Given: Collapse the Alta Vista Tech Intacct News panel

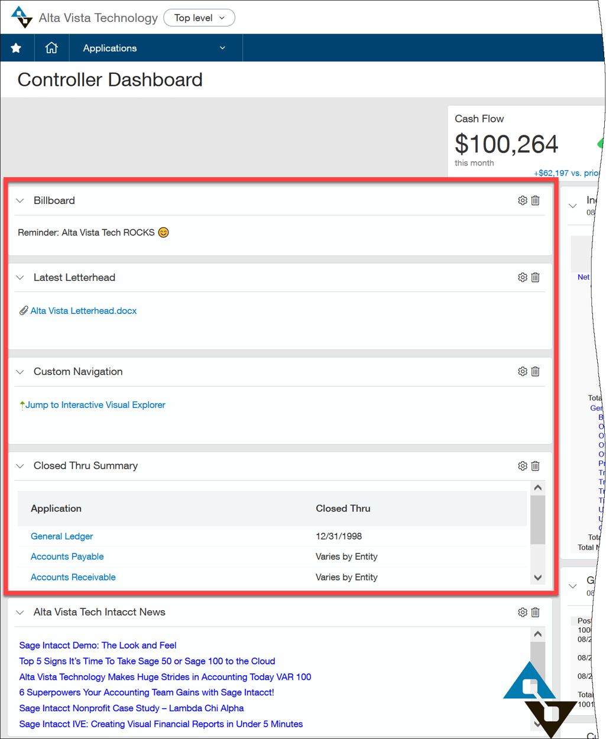Looking at the screenshot, I should click(20, 612).
